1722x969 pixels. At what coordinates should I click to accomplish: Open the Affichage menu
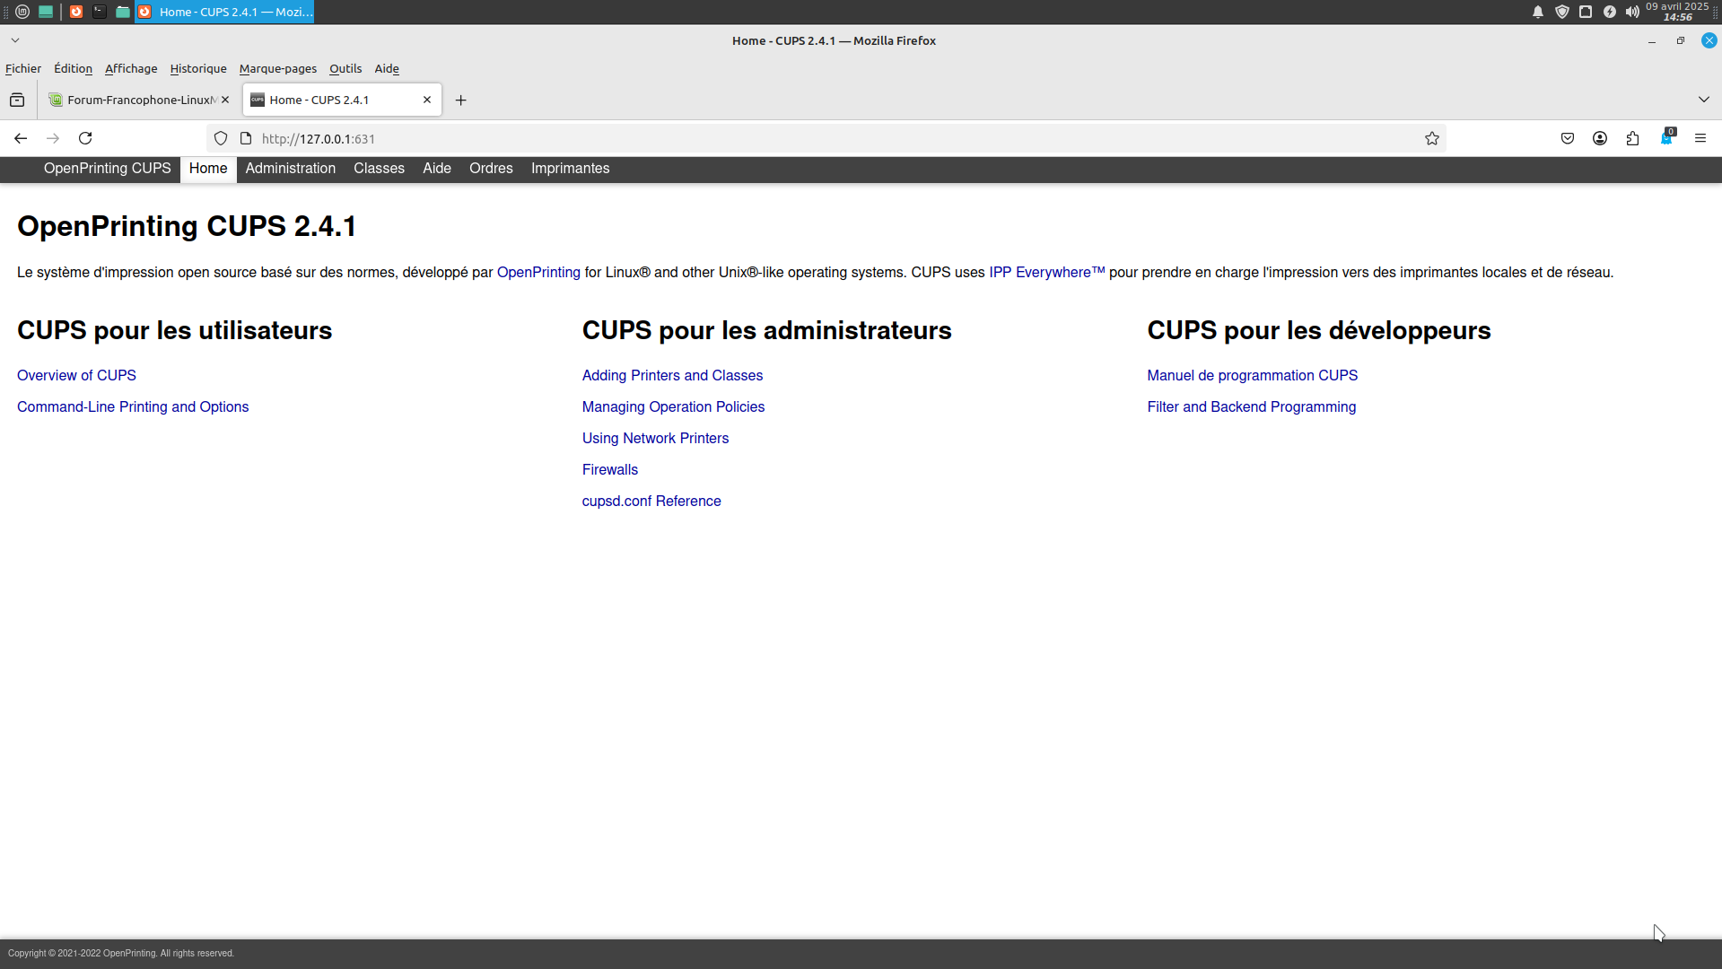click(x=131, y=68)
